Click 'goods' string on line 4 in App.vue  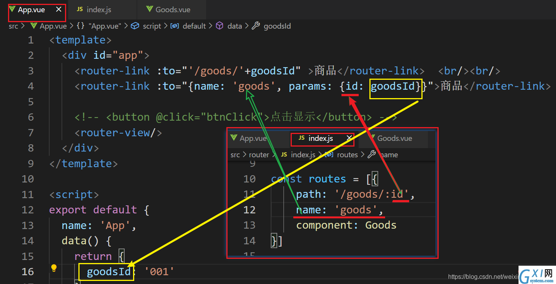(x=254, y=86)
